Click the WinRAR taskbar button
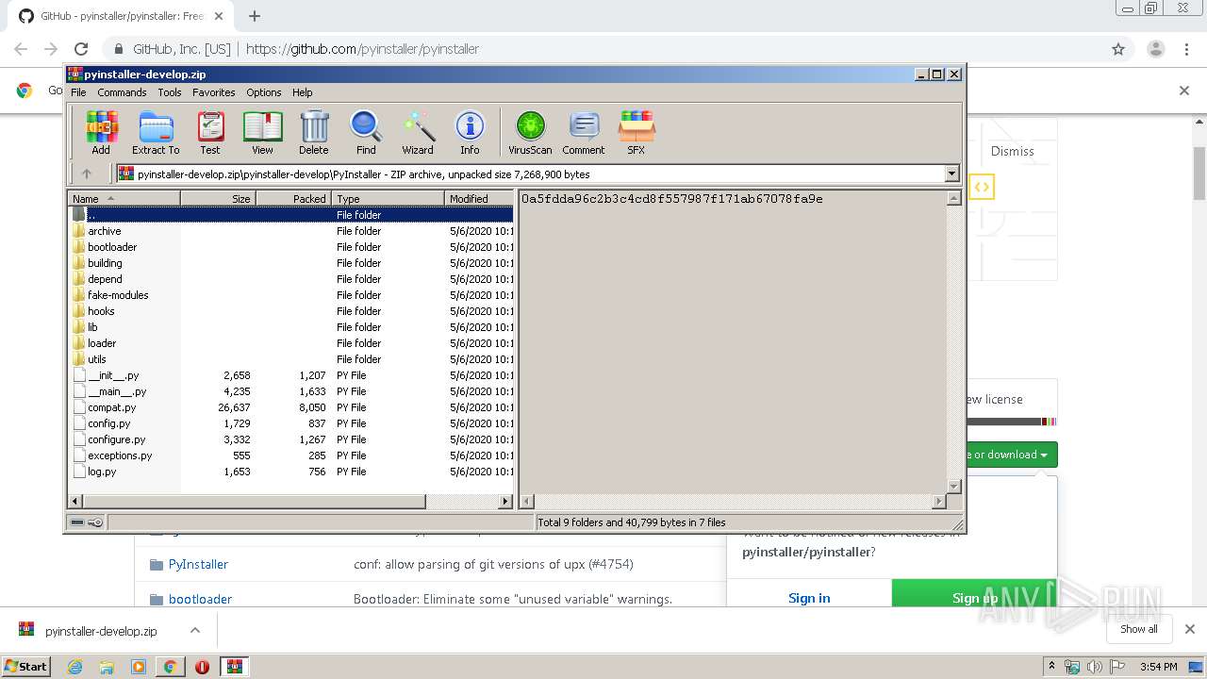This screenshot has width=1207, height=679. click(234, 667)
